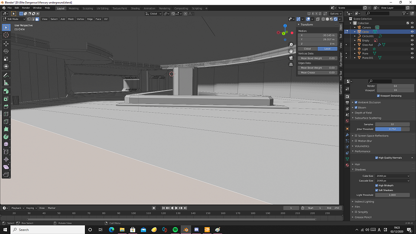Select the Transform tool
416x234 pixels.
[6, 66]
